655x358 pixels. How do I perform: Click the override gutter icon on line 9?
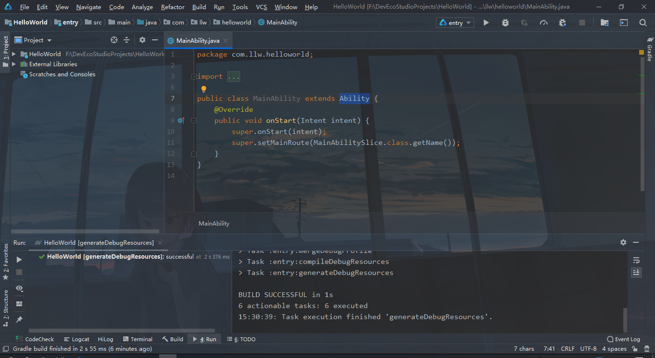(x=181, y=120)
